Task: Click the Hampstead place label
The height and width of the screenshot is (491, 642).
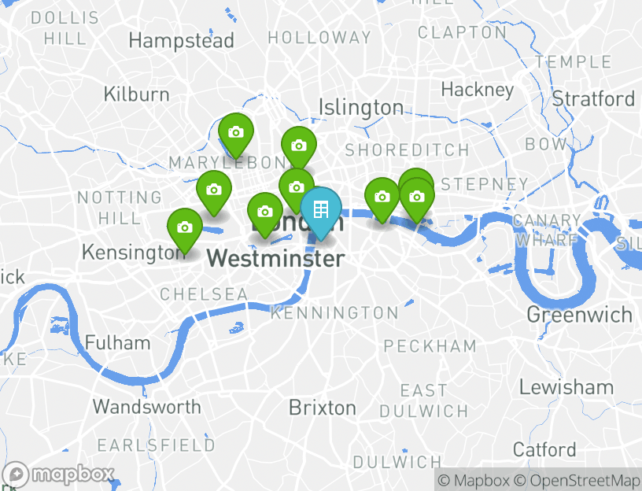Action: [182, 41]
